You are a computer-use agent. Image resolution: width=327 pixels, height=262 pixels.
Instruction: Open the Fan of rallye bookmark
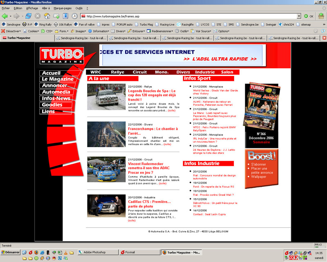coord(84,25)
